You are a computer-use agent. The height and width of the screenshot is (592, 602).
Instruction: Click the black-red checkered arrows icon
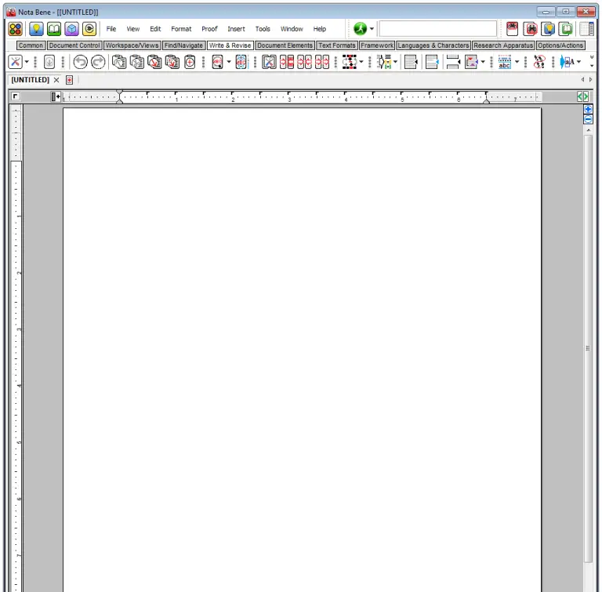pyautogui.click(x=350, y=61)
